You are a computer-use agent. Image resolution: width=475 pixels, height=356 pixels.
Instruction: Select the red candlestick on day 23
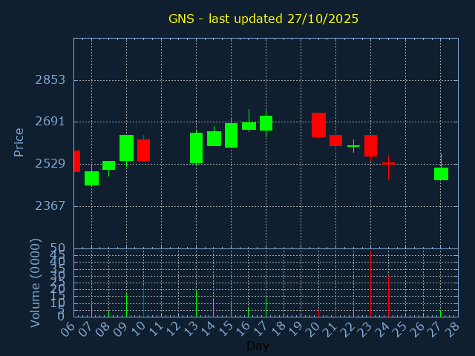point(370,145)
